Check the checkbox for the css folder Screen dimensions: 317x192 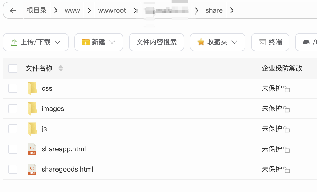coord(13,88)
